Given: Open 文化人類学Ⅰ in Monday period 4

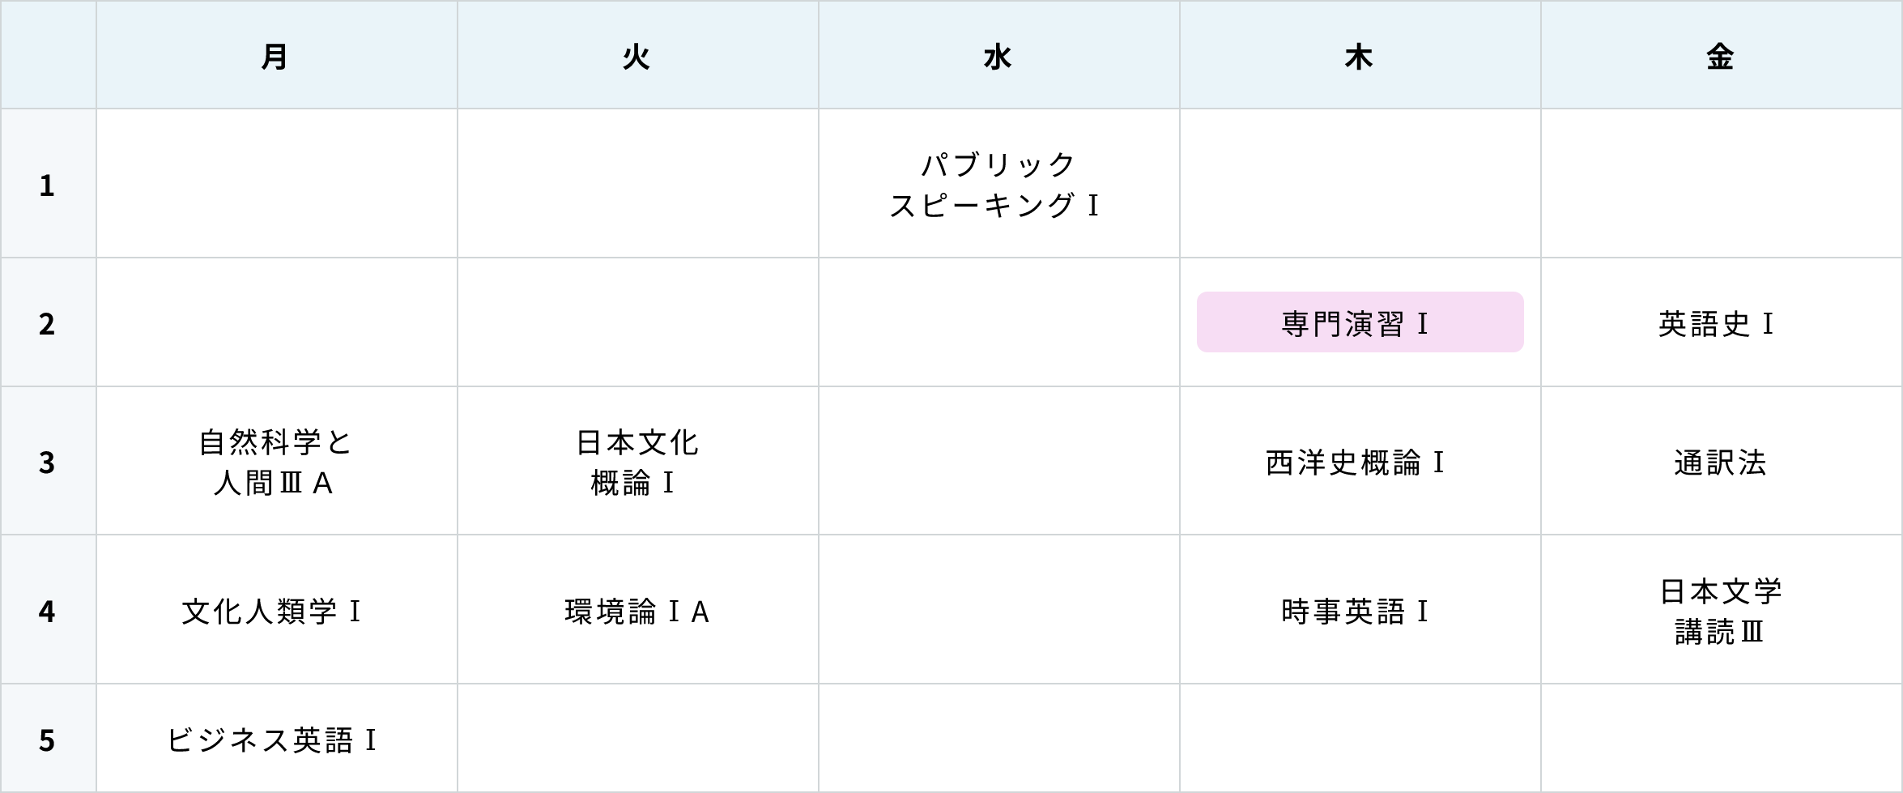Looking at the screenshot, I should (272, 611).
